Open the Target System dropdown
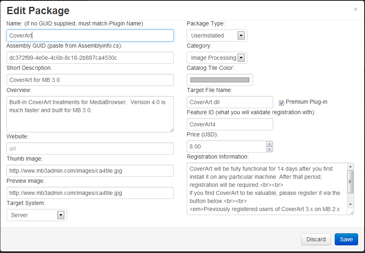This screenshot has width=365, height=253. [x=61, y=215]
